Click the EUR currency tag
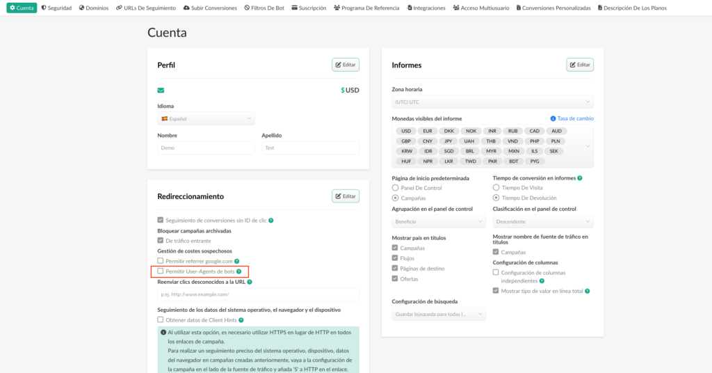This screenshot has height=373, width=712. click(428, 131)
